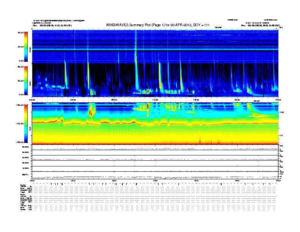300x232 pixels.
Task: Click the 20.00 label on RAD2 scale
Action: click(20, 47)
